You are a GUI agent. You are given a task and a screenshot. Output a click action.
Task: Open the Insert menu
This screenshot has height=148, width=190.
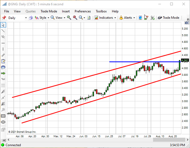pyautogui.click(x=66, y=11)
